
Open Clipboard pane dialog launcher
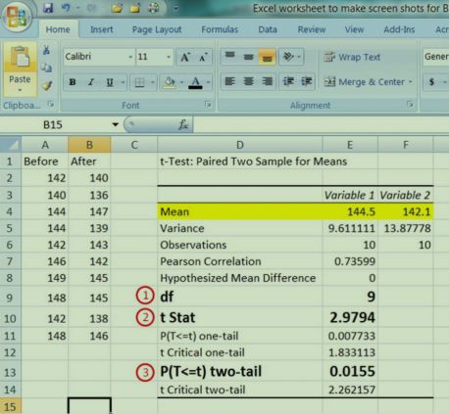51,105
